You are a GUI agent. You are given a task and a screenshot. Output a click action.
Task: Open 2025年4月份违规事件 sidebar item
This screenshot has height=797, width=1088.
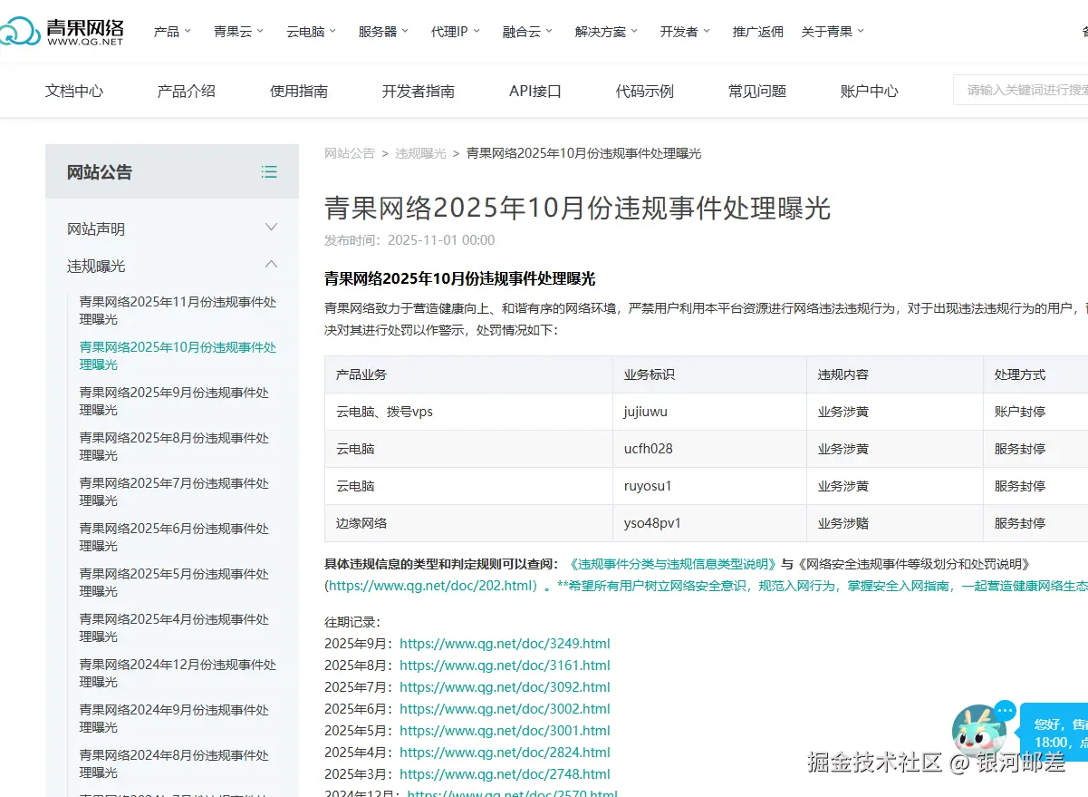pos(174,627)
